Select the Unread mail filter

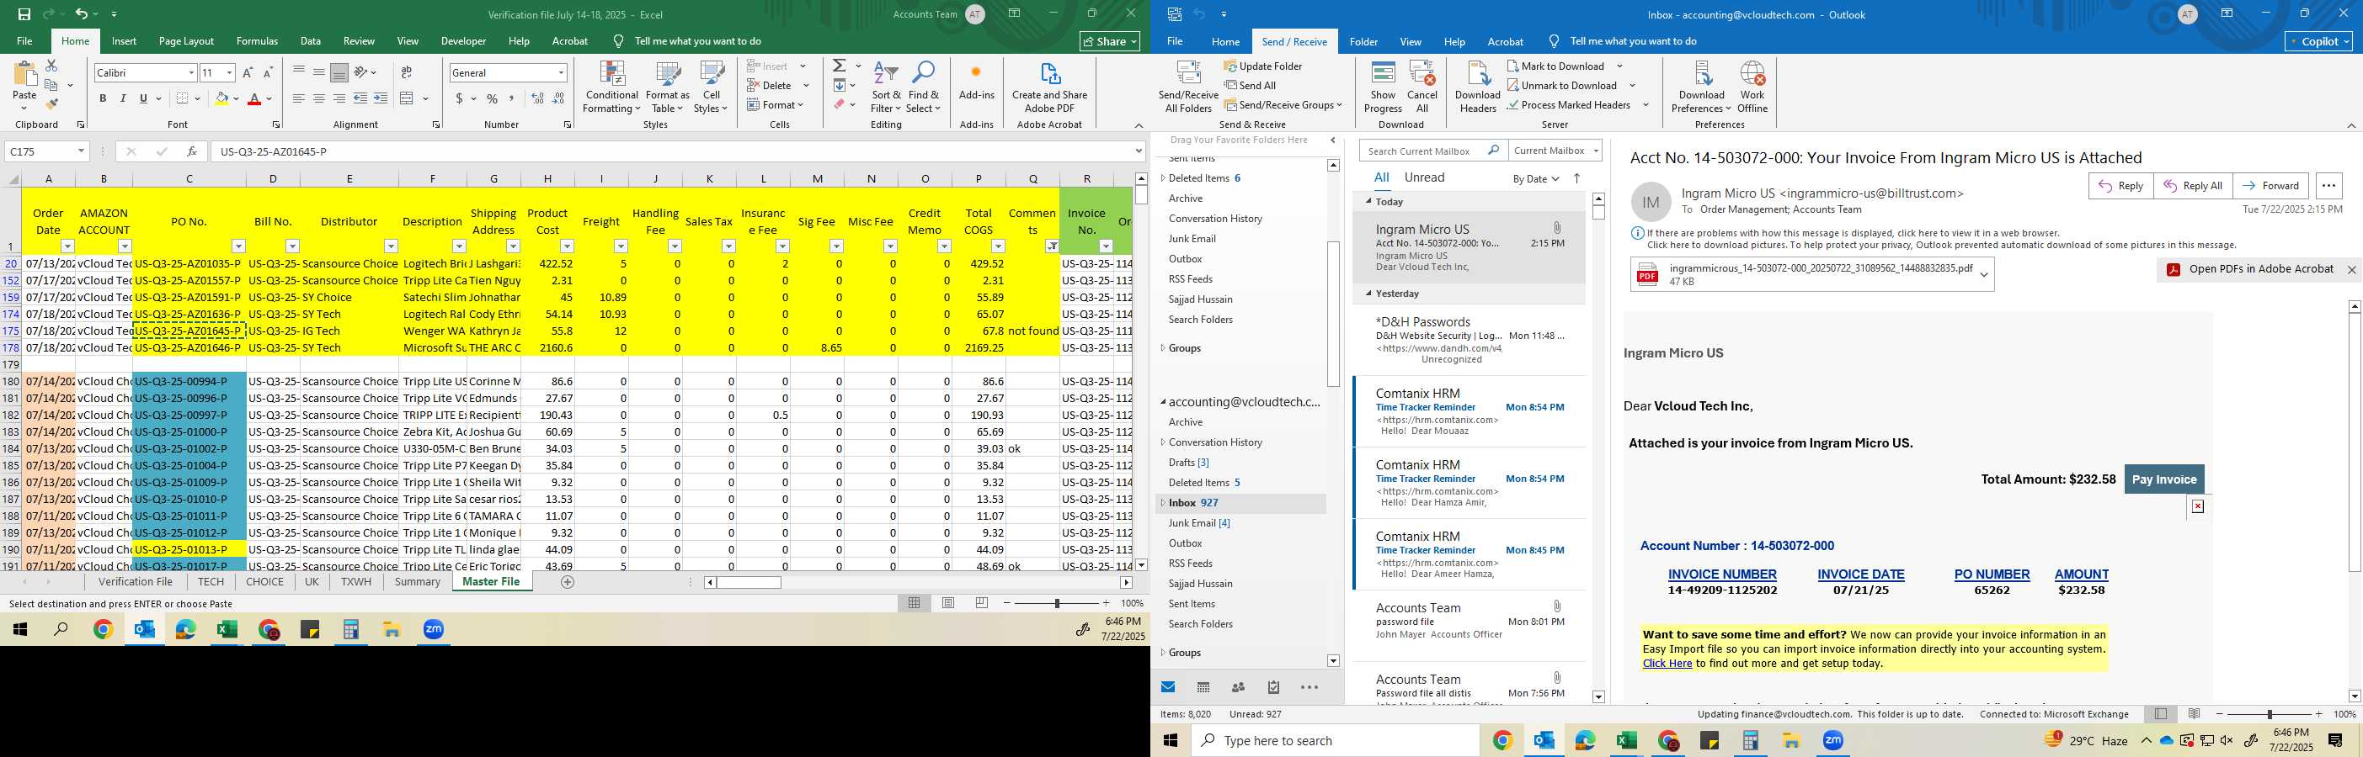[x=1424, y=177]
